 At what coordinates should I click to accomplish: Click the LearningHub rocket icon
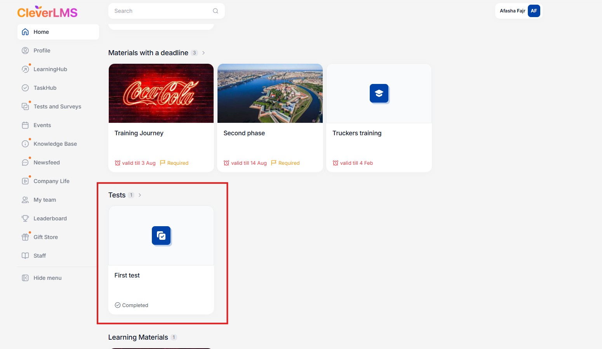coord(25,69)
